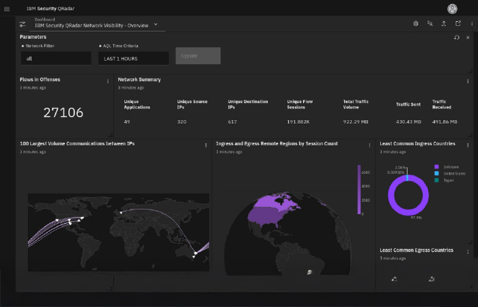Open 100 Largest Volume Communications options menu
Screen dimensions: 478x307
206,145
